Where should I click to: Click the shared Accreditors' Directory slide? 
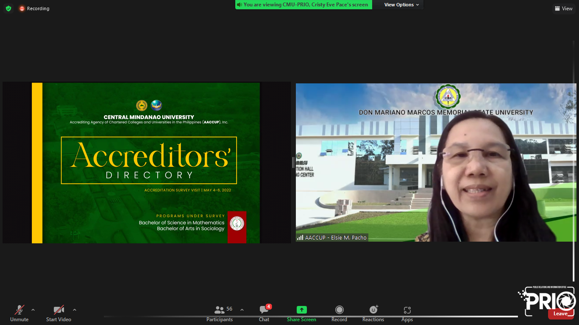click(x=146, y=162)
